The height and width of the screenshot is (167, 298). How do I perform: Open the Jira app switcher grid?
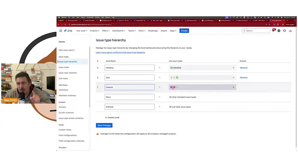(x=60, y=31)
